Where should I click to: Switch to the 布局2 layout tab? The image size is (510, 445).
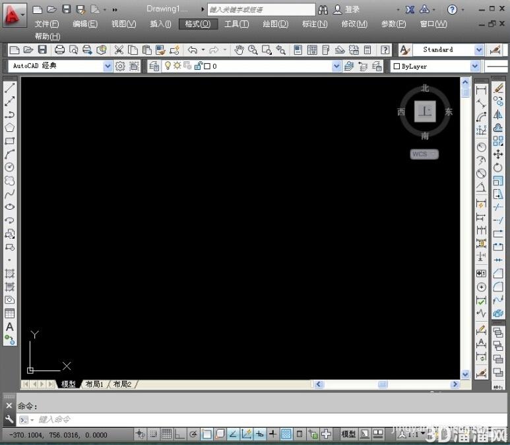click(122, 384)
